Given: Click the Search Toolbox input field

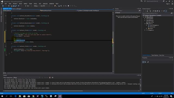Looking at the screenshot, I should coord(126,11).
